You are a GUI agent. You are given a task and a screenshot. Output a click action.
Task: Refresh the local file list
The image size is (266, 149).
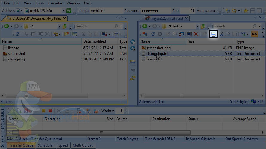[18, 34]
